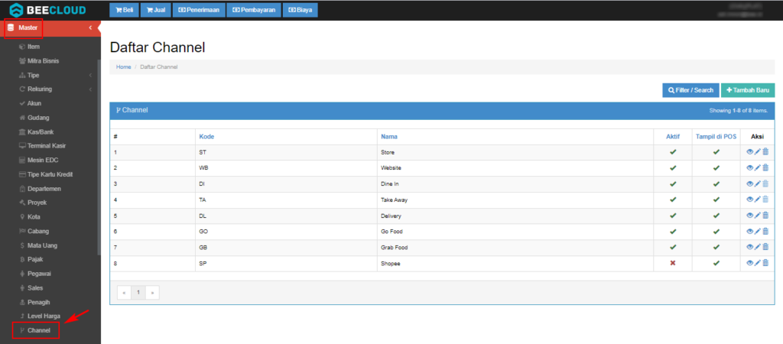783x344 pixels.
Task: Open Mata Uang in the sidebar
Action: coord(38,245)
